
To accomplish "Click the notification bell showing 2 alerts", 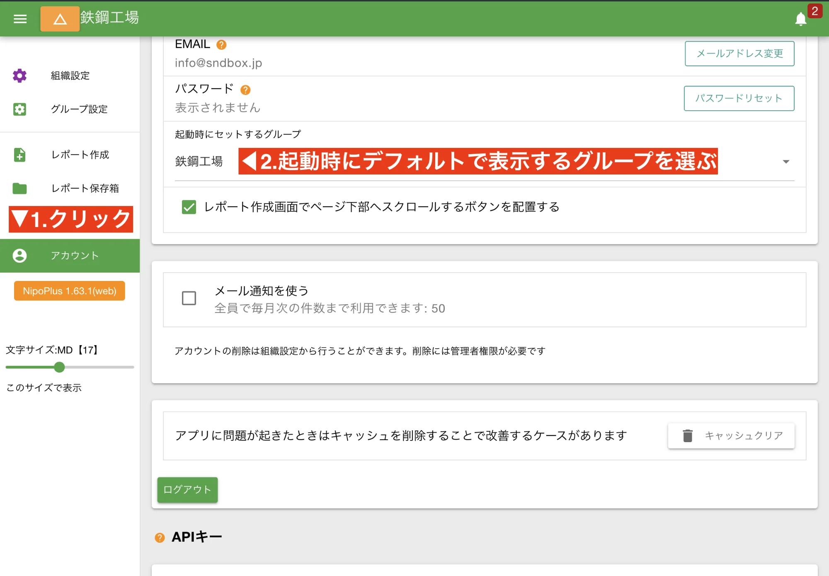I will click(801, 19).
